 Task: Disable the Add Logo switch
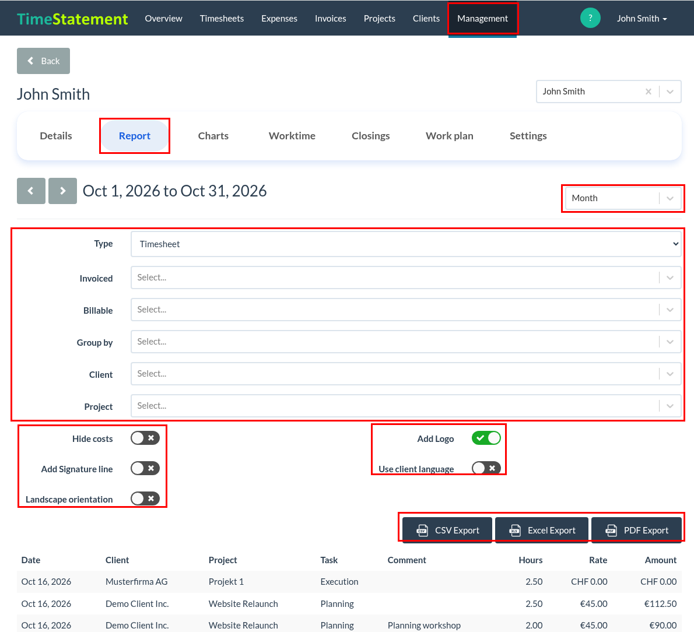[x=486, y=438]
